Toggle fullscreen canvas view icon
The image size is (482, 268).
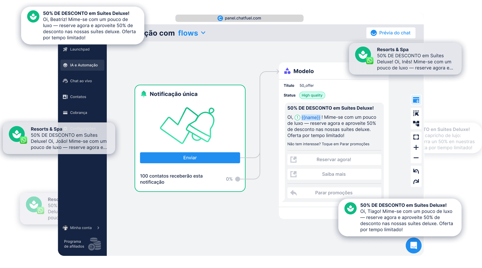[x=416, y=137]
